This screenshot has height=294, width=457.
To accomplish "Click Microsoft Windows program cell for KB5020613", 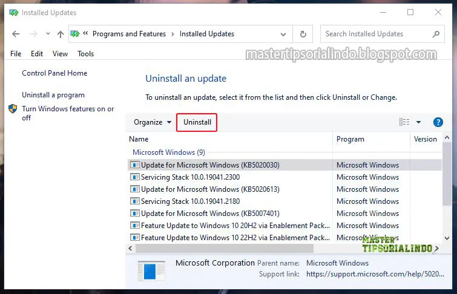I will 367,189.
